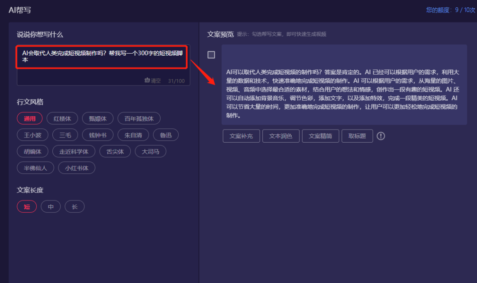Tick the copy preview checkbox
This screenshot has height=283, width=477.
pos(211,55)
